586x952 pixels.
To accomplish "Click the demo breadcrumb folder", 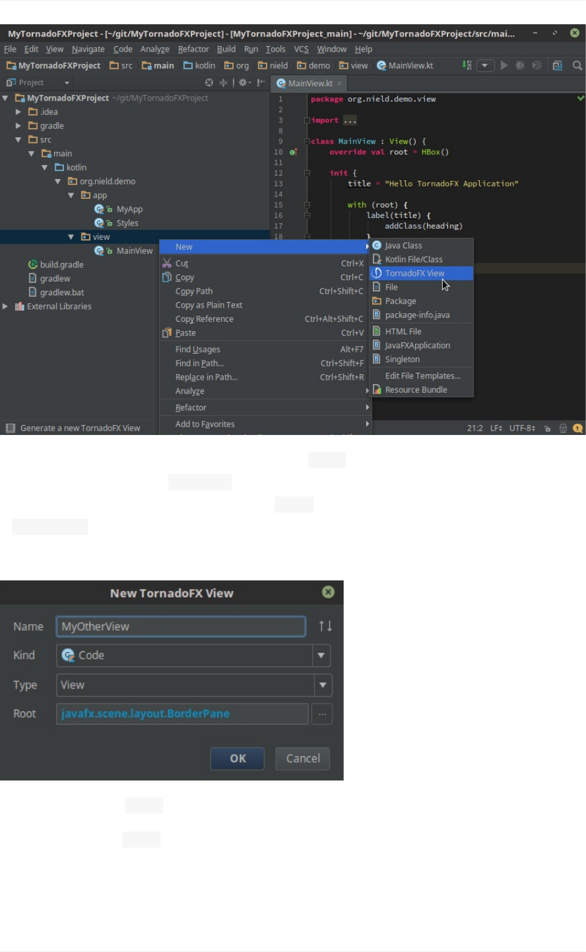I will click(x=313, y=65).
